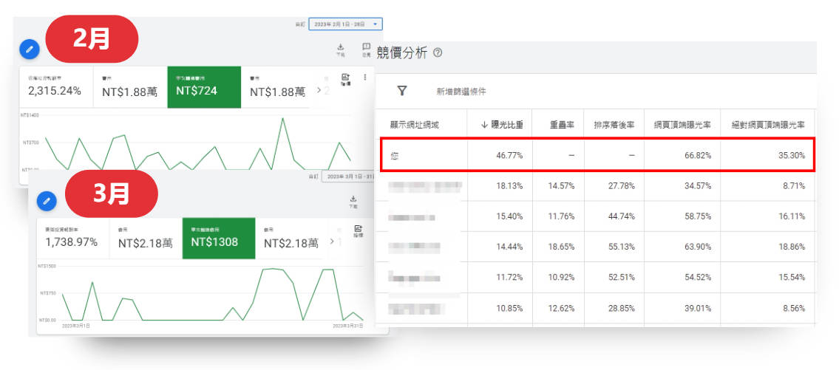This screenshot has height=370, width=839.
Task: Click 2023年3月1日 label on March chart axis
Action: pos(75,325)
